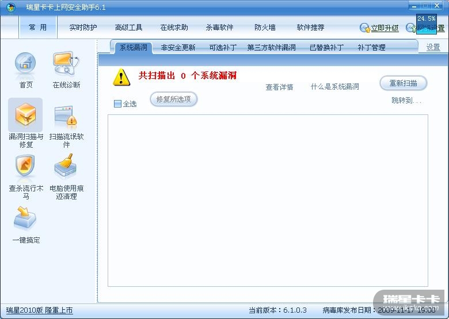Click the 修复所选项 repair button
The width and height of the screenshot is (449, 319).
pos(173,99)
